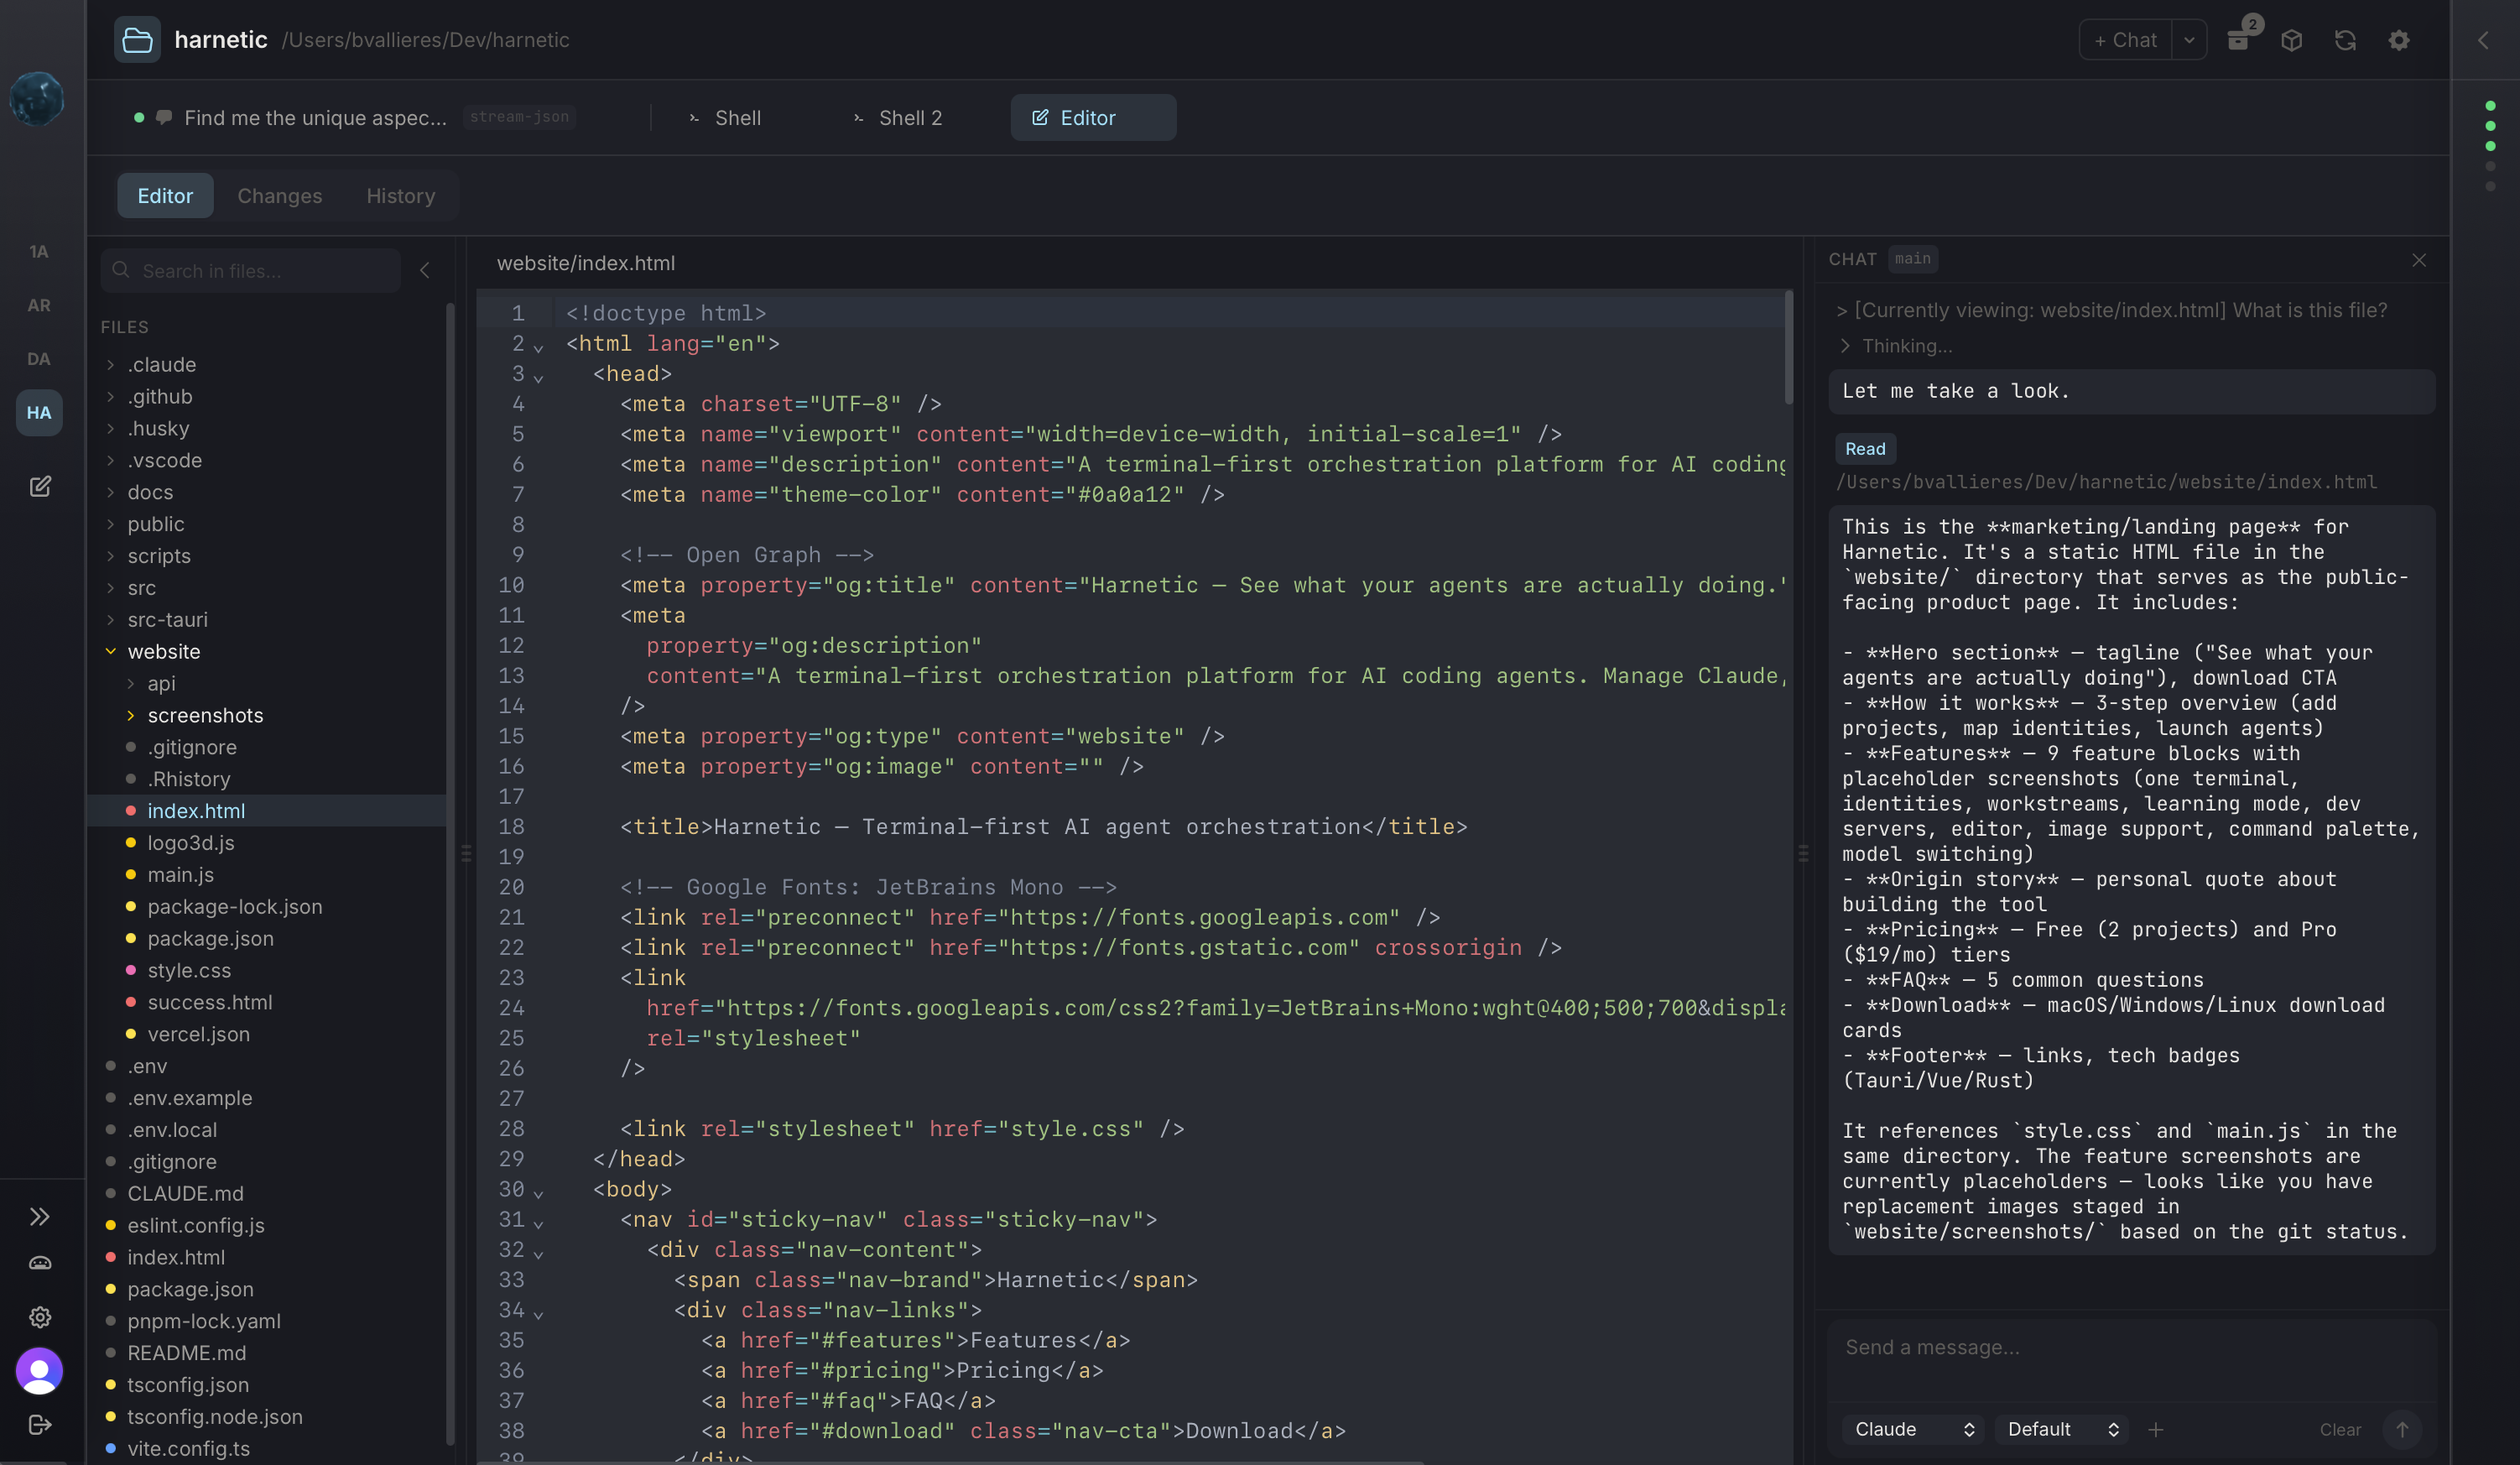Open archived chats icon showing badge 2
This screenshot has width=2520, height=1465.
pyautogui.click(x=2240, y=40)
